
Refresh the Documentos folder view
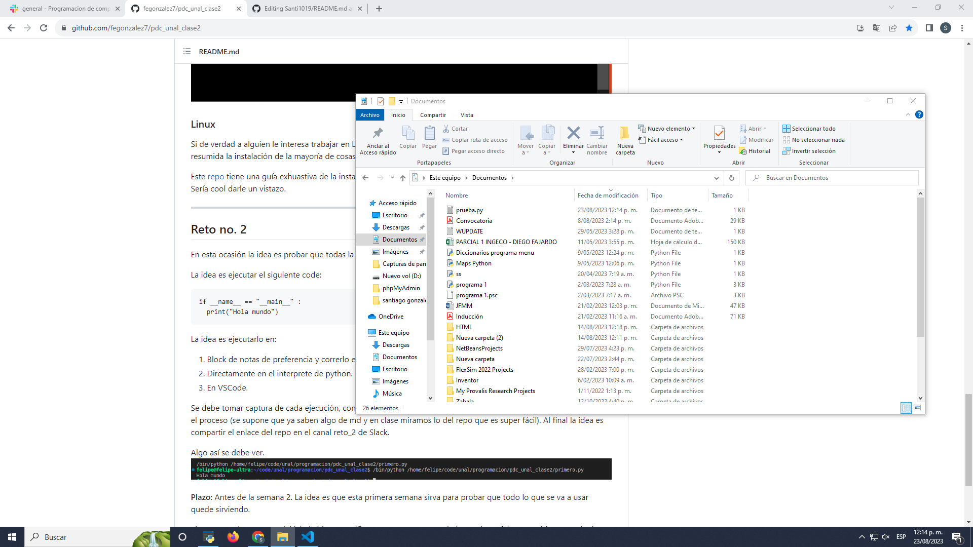731,178
